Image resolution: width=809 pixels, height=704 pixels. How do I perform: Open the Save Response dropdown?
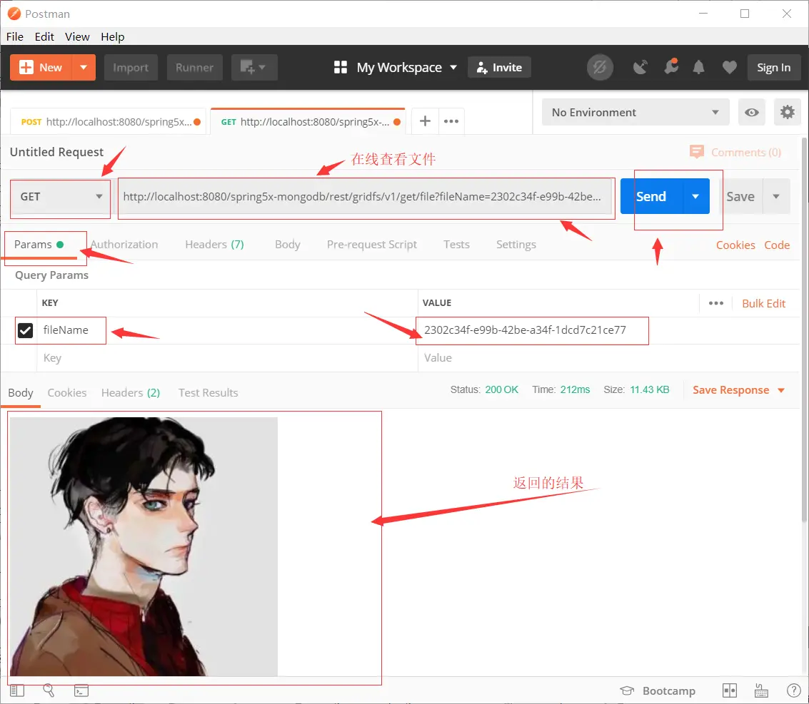point(738,390)
